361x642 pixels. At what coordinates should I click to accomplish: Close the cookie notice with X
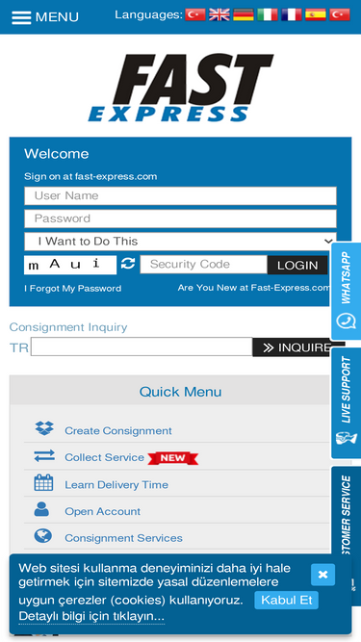point(322,575)
